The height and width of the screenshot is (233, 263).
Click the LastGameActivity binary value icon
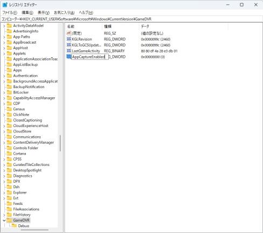69,51
